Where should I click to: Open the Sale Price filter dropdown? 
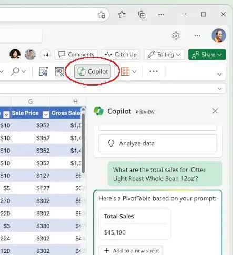click(46, 114)
